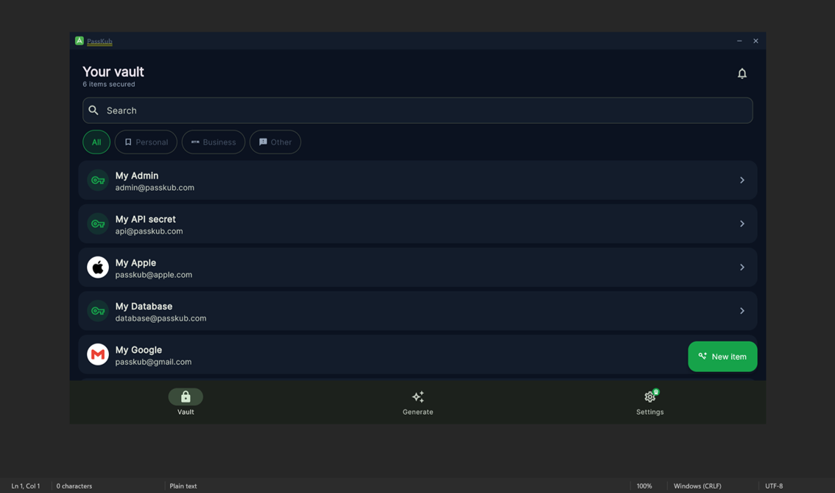Expand My API secret entry chevron
The width and height of the screenshot is (835, 493).
click(x=741, y=224)
